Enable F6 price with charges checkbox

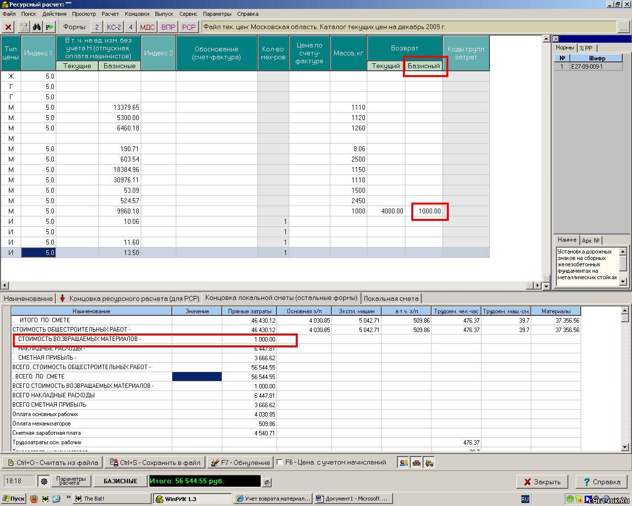click(x=280, y=463)
